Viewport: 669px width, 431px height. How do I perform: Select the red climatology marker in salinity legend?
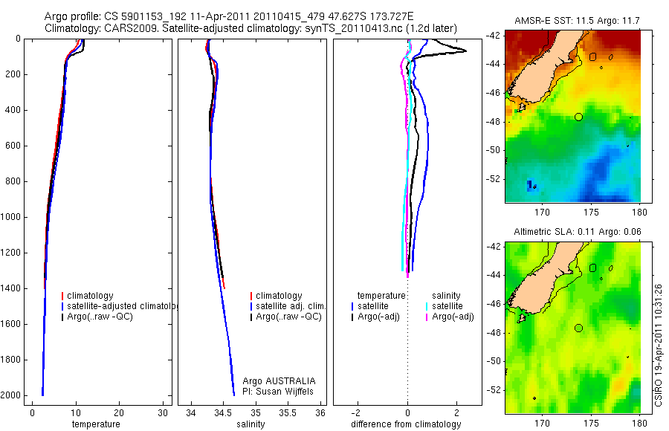coord(251,296)
